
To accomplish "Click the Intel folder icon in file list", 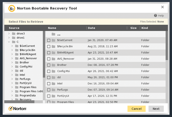I will (x=53, y=84).
